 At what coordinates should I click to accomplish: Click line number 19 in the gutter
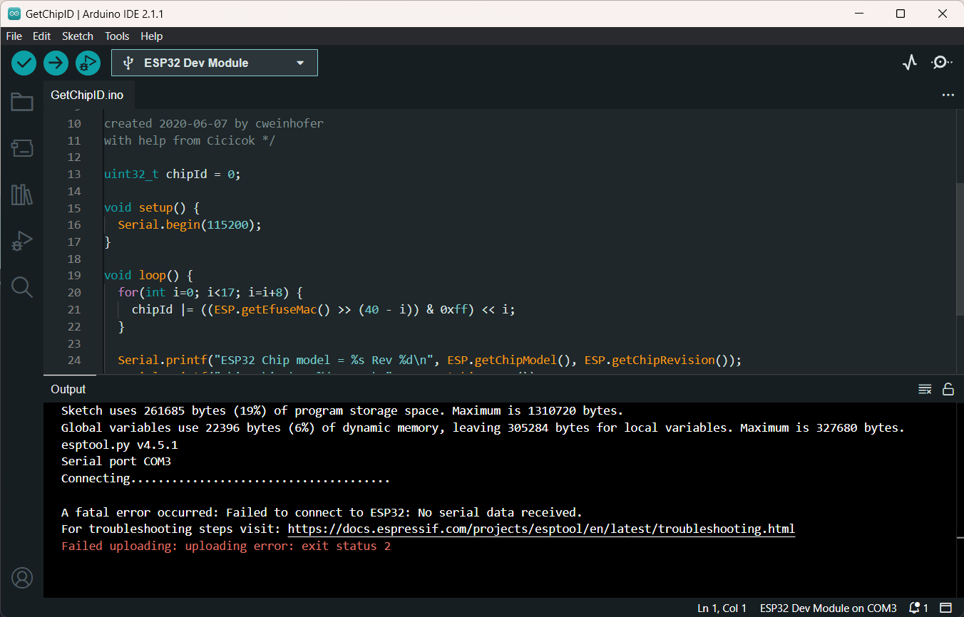click(74, 275)
